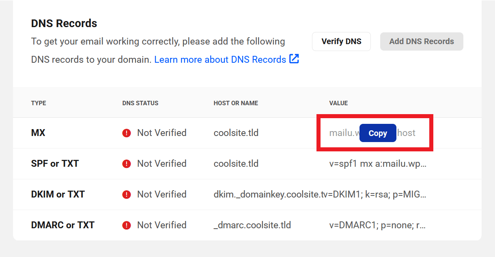The height and width of the screenshot is (257, 495).
Task: Copy the MX record value
Action: (377, 133)
